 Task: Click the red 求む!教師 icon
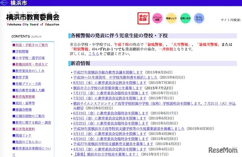[x=143, y=18]
